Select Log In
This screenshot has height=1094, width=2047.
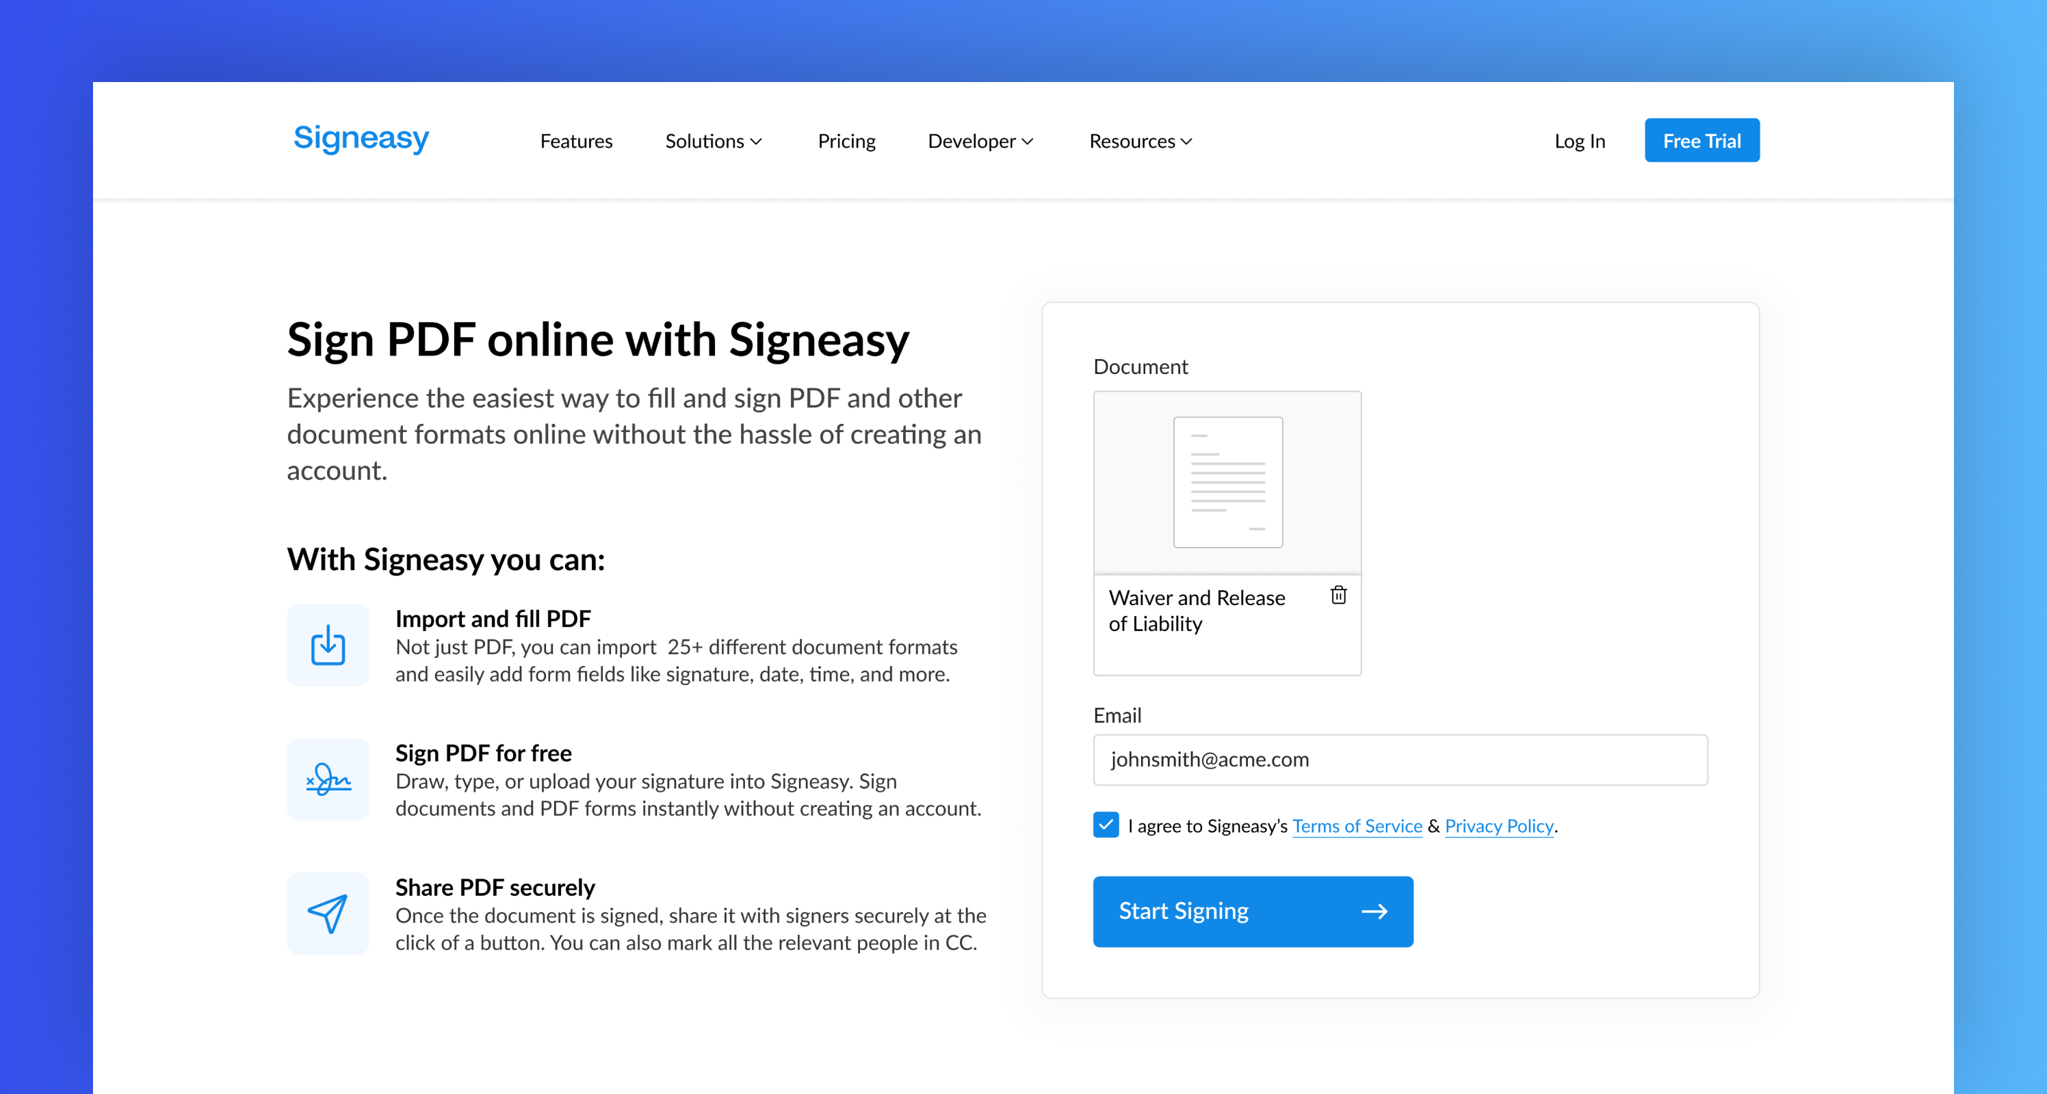[1580, 141]
